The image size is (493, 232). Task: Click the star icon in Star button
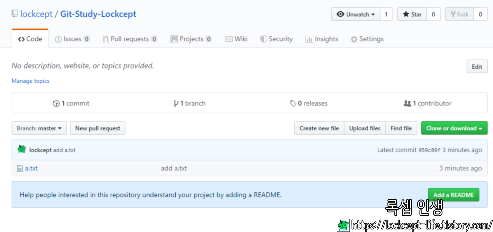[406, 14]
